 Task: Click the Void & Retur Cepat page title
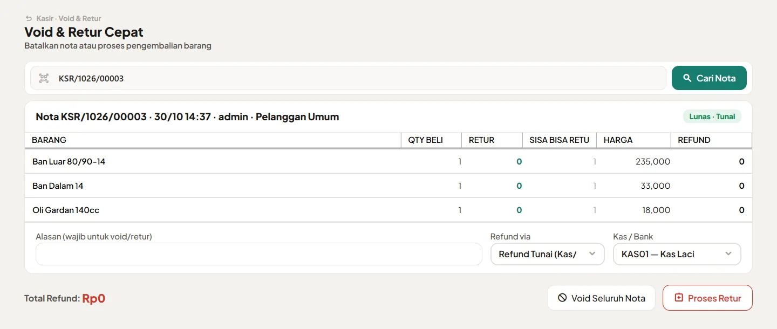coord(84,32)
